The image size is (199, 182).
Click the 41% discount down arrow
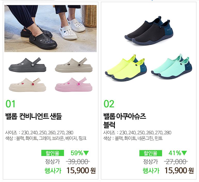click(184, 153)
